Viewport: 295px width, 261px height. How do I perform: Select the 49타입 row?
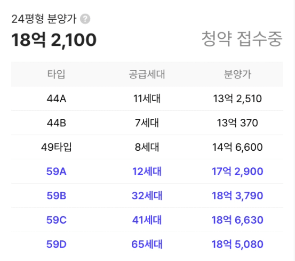click(147, 147)
